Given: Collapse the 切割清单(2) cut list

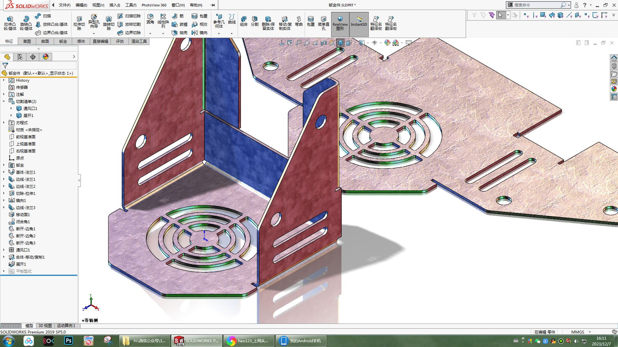Looking at the screenshot, I should [4, 101].
